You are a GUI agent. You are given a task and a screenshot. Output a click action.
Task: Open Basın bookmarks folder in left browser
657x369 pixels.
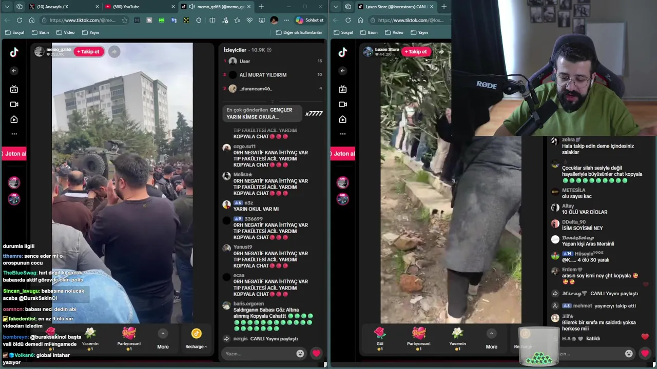(40, 32)
